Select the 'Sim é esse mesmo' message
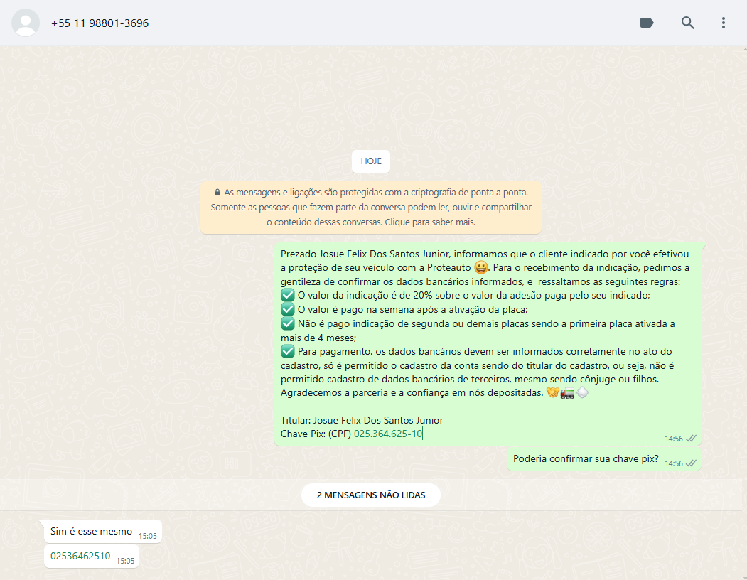The height and width of the screenshot is (580, 747). coord(91,531)
